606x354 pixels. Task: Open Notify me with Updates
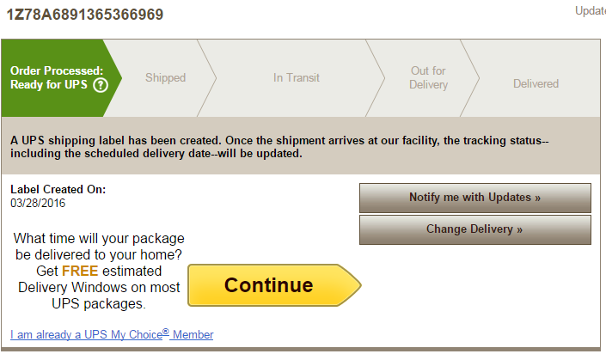pyautogui.click(x=475, y=198)
